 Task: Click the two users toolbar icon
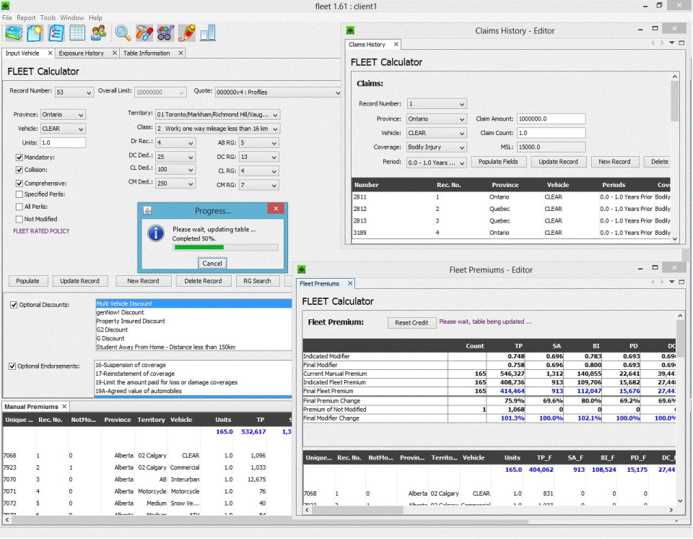[99, 33]
